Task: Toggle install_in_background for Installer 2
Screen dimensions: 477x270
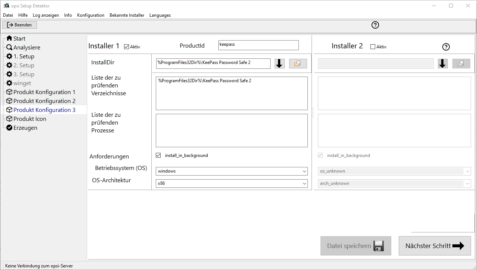Action: click(320, 155)
